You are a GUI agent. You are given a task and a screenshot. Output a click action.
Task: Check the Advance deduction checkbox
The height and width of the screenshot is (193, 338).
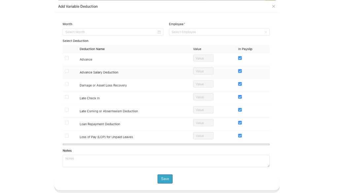pyautogui.click(x=67, y=58)
